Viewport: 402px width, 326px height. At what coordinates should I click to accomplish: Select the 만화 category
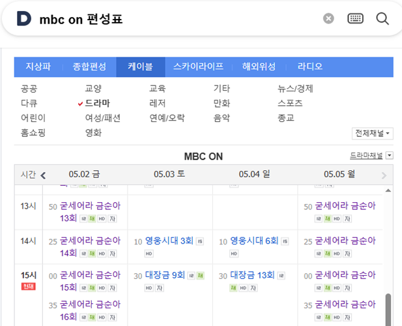(x=222, y=104)
